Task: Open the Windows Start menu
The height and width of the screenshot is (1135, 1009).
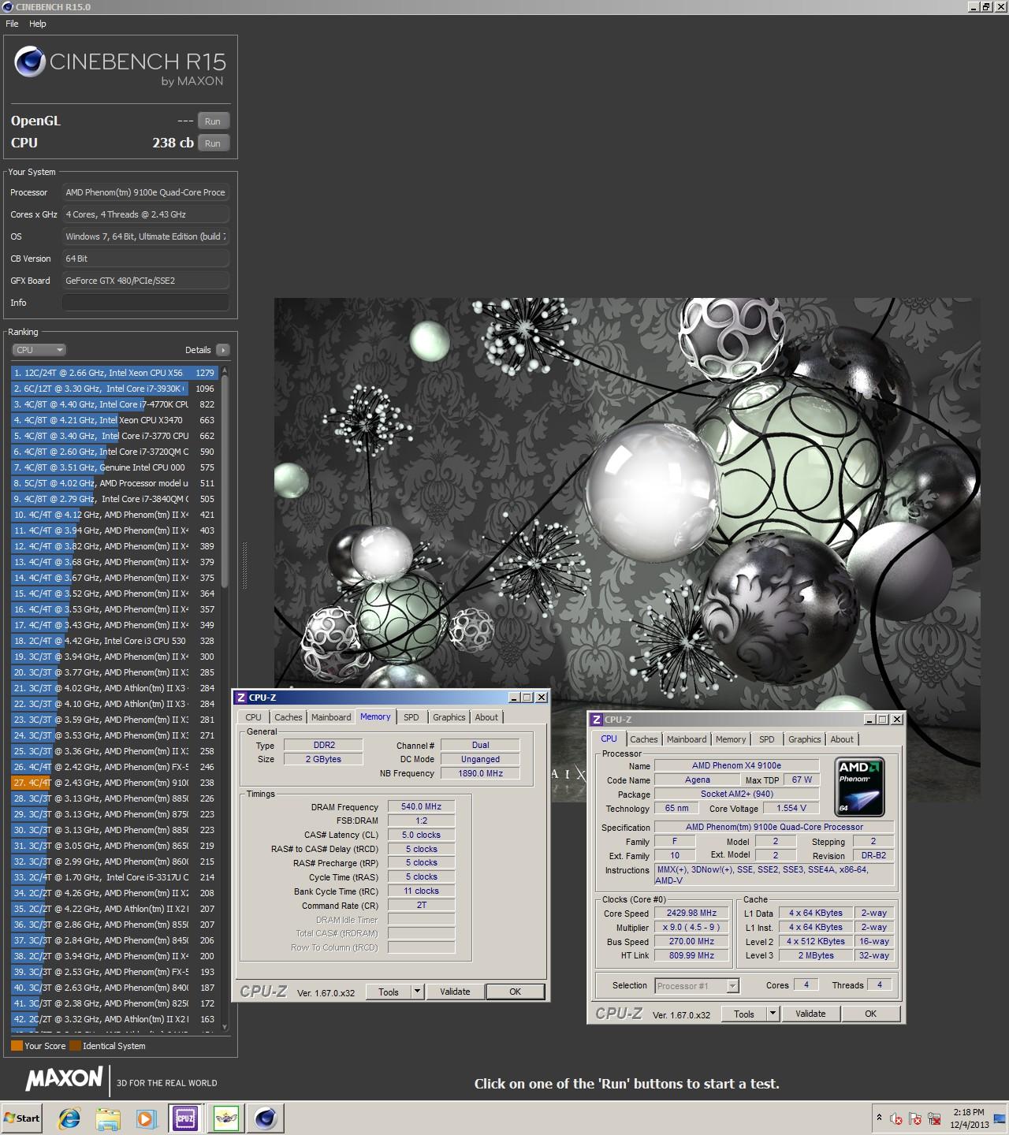Action: tap(21, 1118)
